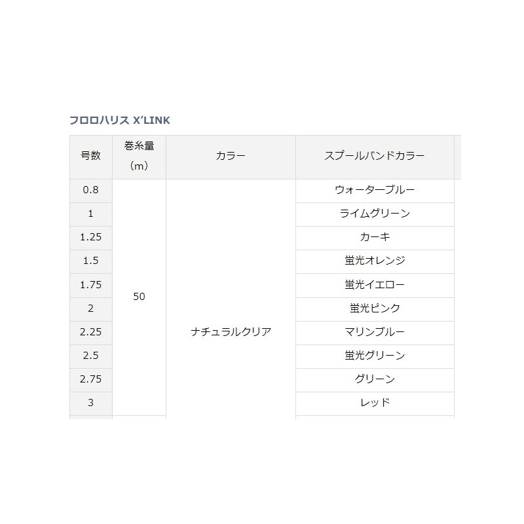Click the ウォーターブルー band color cell

point(375,191)
